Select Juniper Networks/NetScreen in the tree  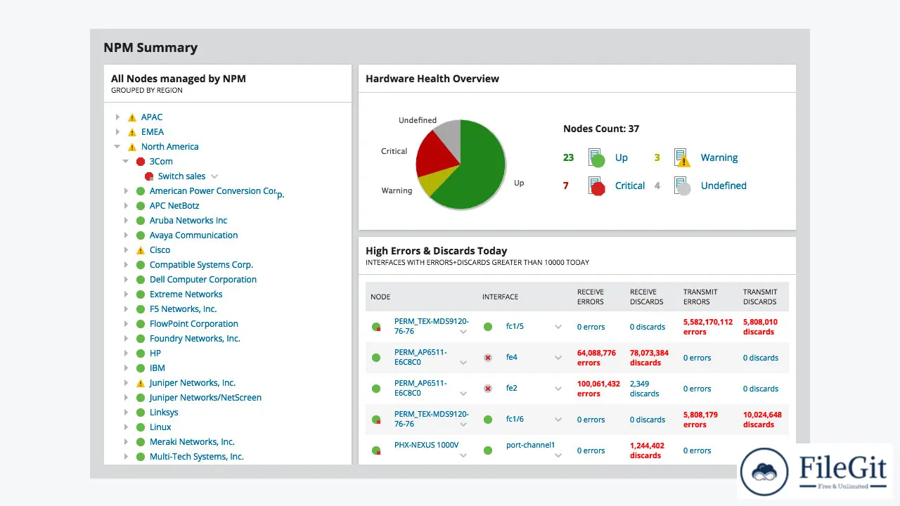tap(205, 398)
